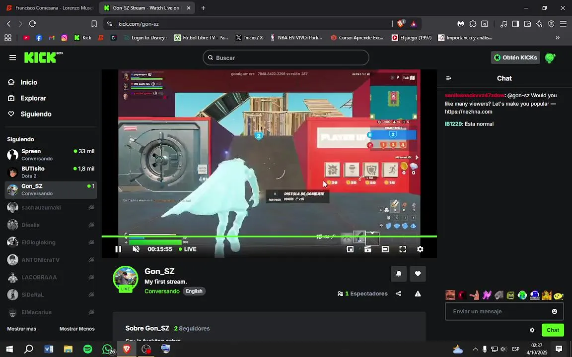This screenshot has width=572, height=357.
Task: Click Brave Rewards triangle icon
Action: (413, 24)
